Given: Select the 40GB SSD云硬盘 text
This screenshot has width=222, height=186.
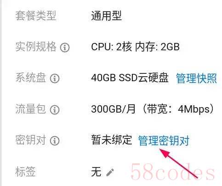Looking at the screenshot, I should tap(130, 78).
